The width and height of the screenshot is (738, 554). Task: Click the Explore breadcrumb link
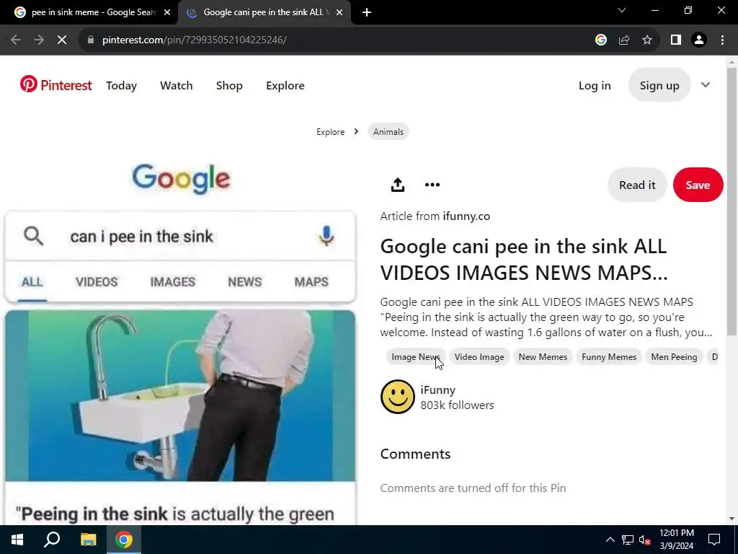click(x=330, y=132)
